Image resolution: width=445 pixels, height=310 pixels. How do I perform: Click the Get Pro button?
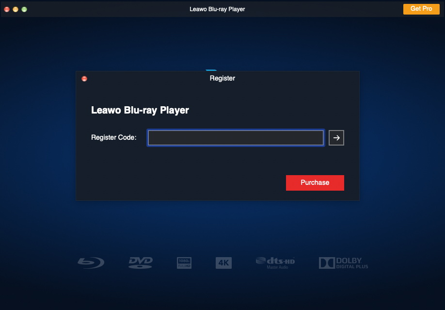coord(421,9)
